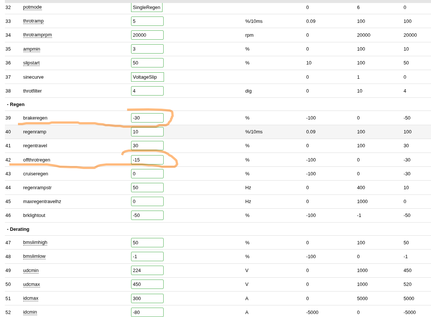Select the regentravel value field

[x=147, y=145]
